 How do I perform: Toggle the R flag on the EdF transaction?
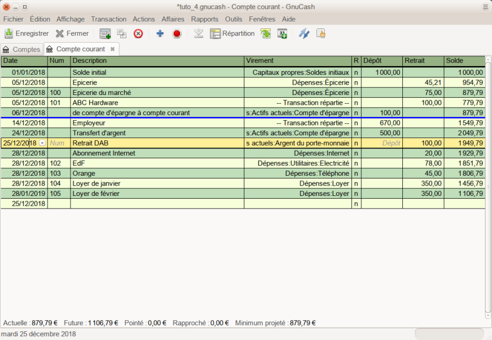click(x=356, y=163)
